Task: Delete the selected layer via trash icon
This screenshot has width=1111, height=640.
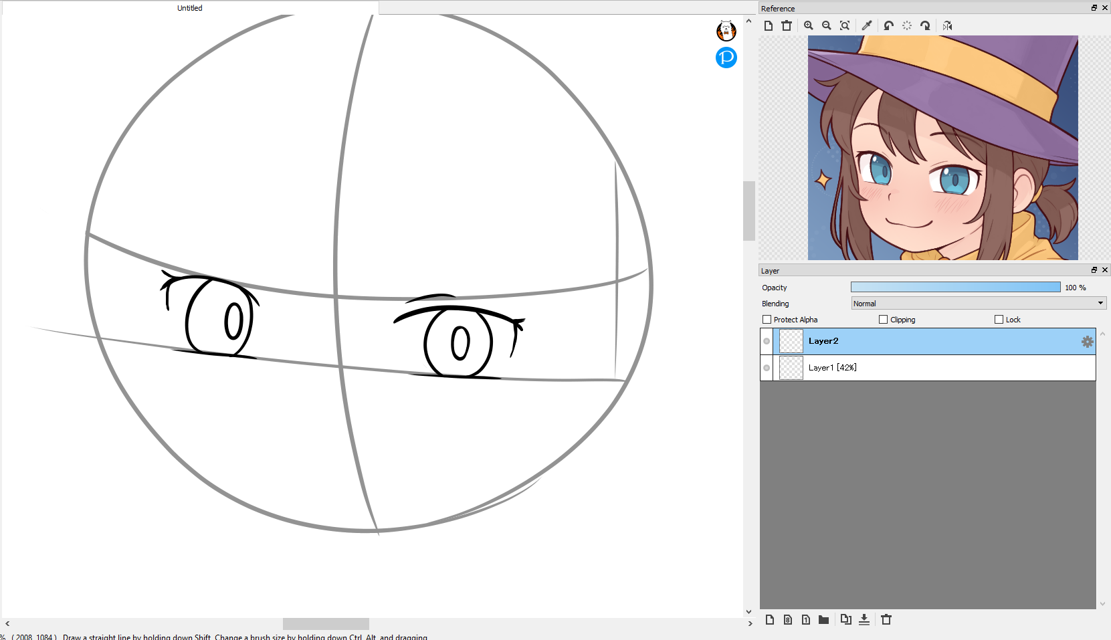Action: [x=886, y=620]
